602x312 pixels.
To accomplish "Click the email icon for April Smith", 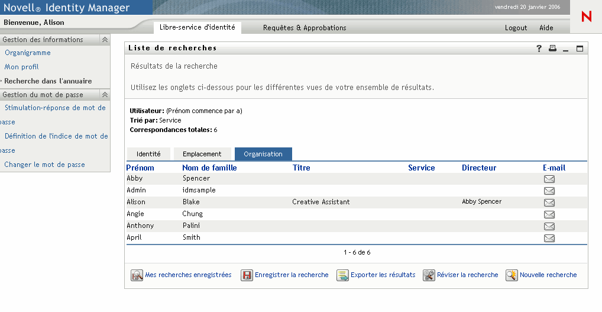I will [549, 239].
